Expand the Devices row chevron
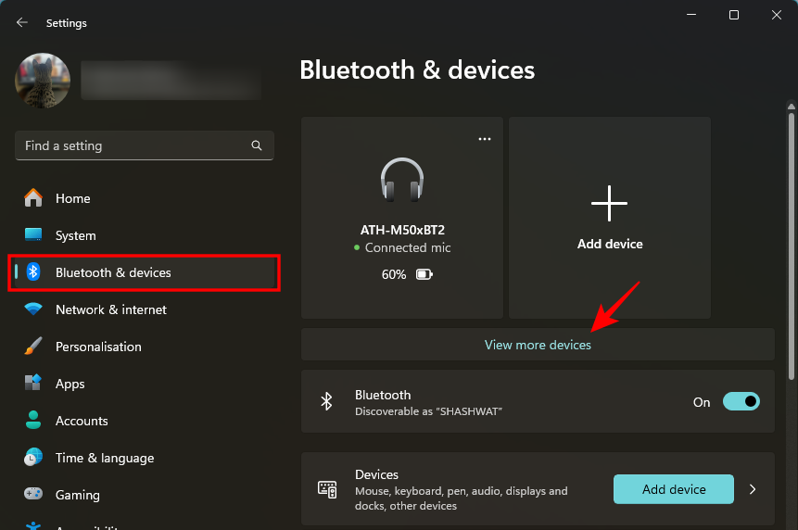798x530 pixels. coord(753,489)
